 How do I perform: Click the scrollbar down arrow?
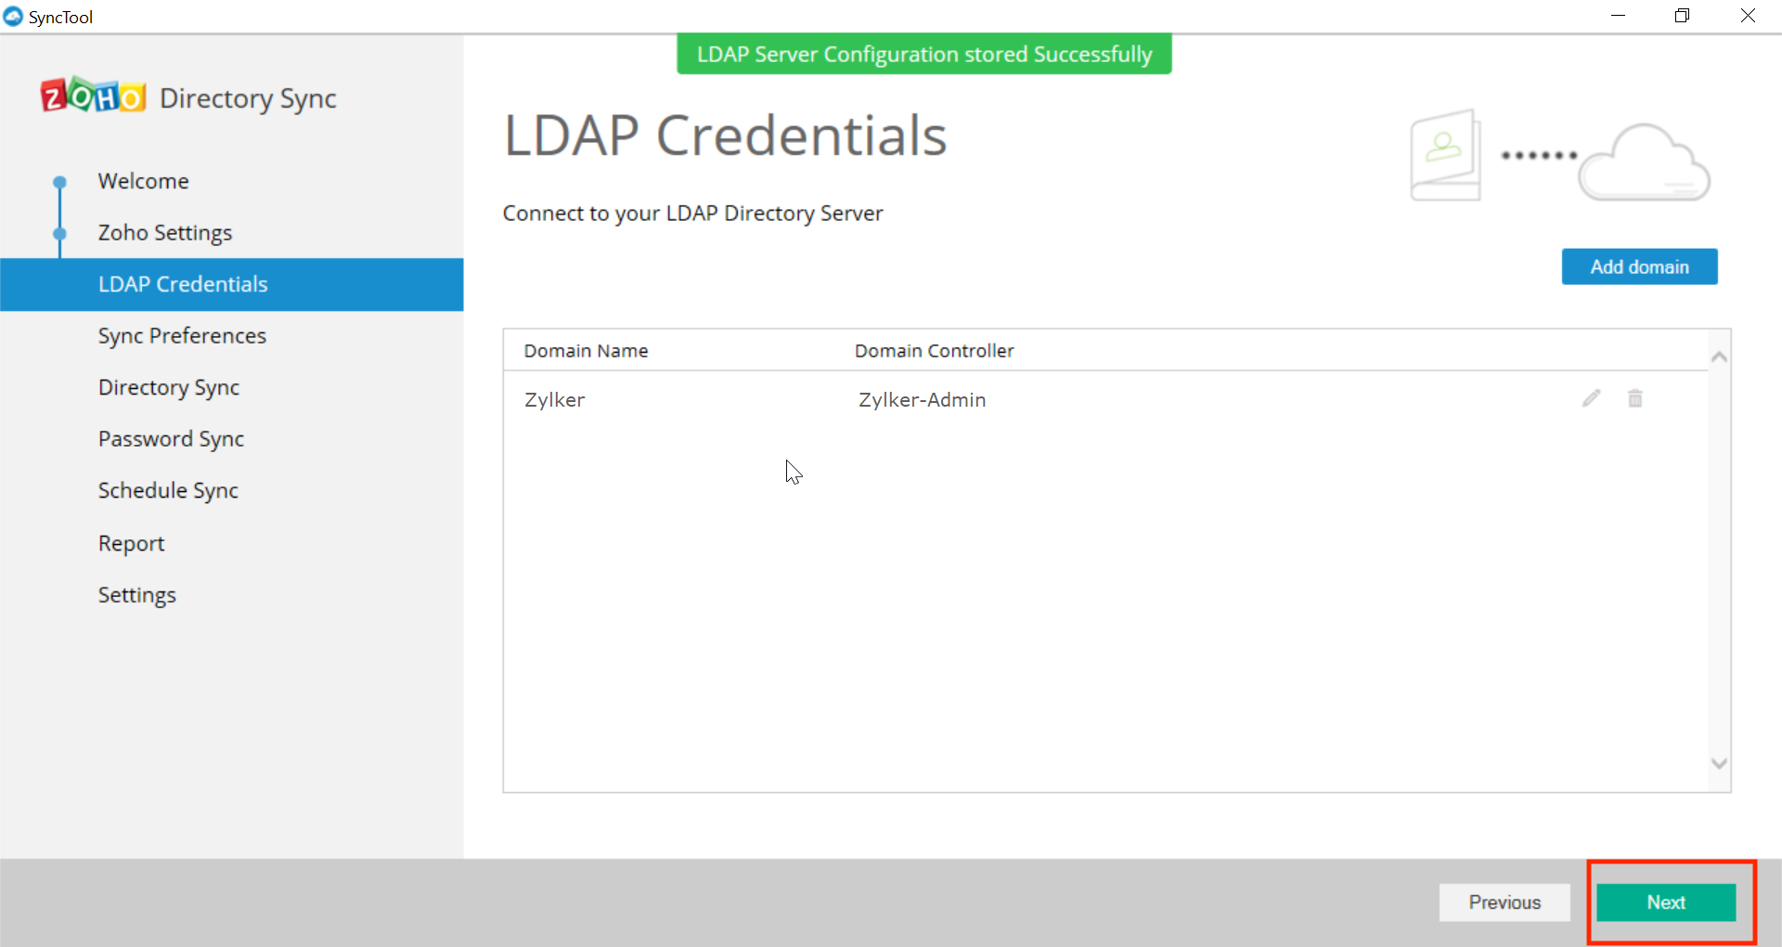1719,762
